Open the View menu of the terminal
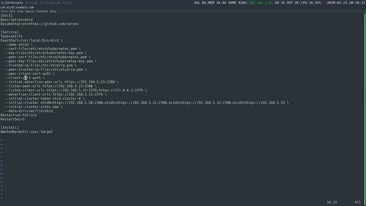Image resolution: width=366 pixels, height=206 pixels. (x=21, y=11)
